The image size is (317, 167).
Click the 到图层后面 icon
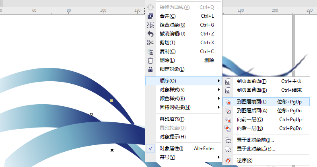point(228,111)
